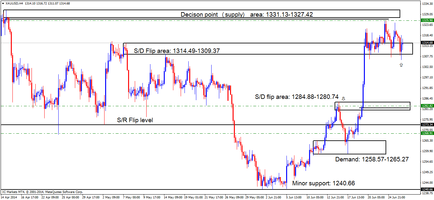The height and width of the screenshot is (200, 434).
Task: Click the '10 Jun 05:00' time label
Action: pyautogui.click(x=315, y=197)
